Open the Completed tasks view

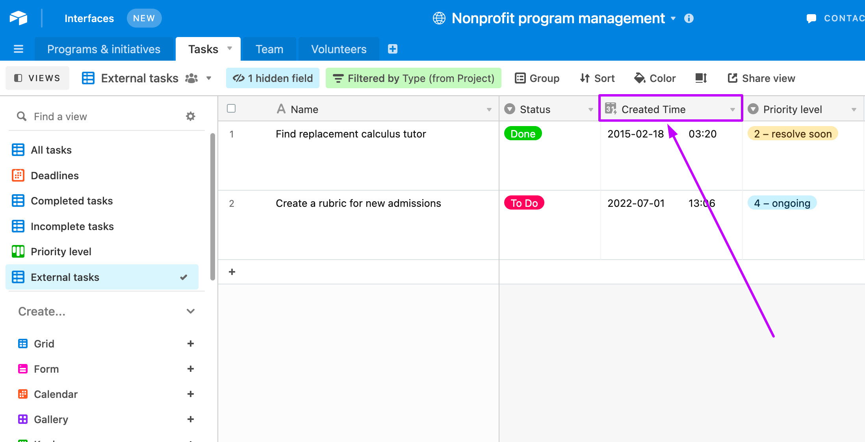(102, 201)
